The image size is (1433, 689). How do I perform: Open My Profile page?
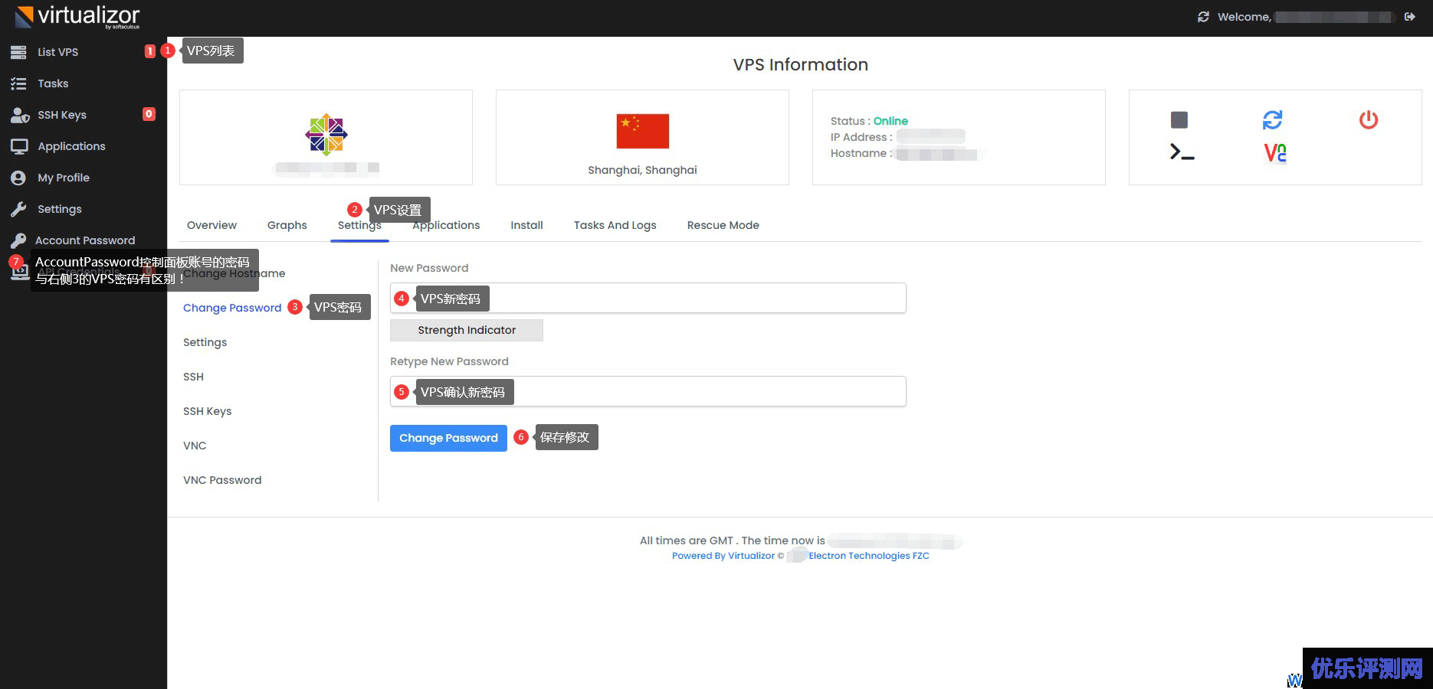64,178
